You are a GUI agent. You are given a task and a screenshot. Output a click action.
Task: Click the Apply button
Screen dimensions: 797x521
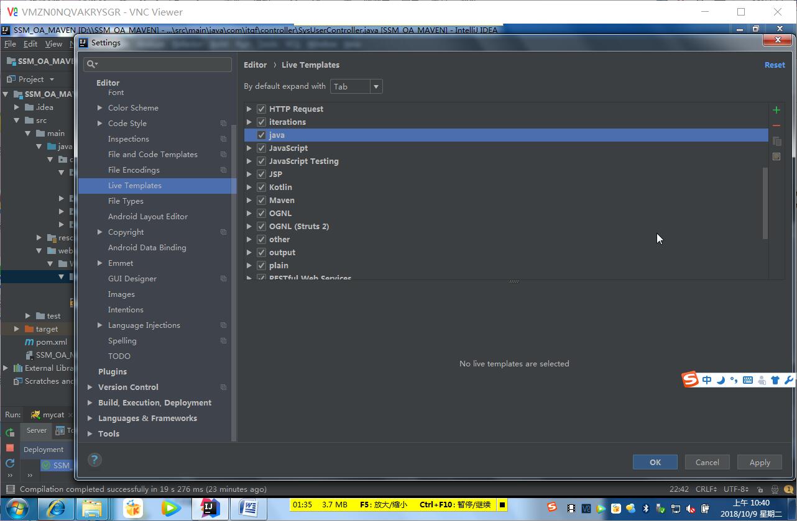pyautogui.click(x=760, y=462)
